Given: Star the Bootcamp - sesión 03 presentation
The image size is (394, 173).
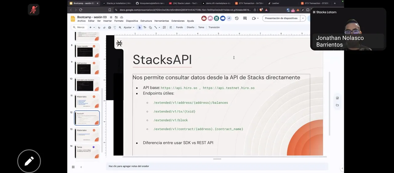Looking at the screenshot, I should (111, 17).
